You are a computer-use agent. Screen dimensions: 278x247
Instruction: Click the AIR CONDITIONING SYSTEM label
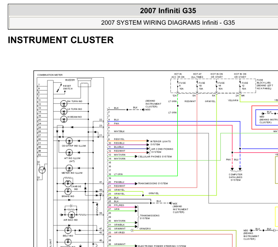pos(162,150)
